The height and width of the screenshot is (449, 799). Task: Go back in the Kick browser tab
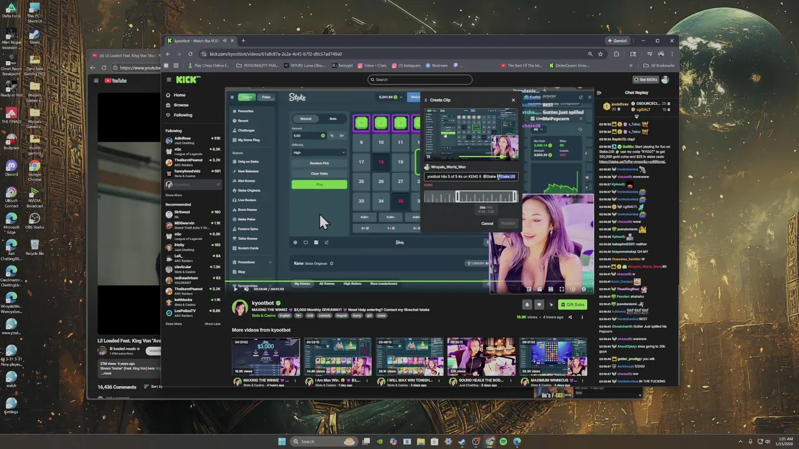click(x=168, y=54)
